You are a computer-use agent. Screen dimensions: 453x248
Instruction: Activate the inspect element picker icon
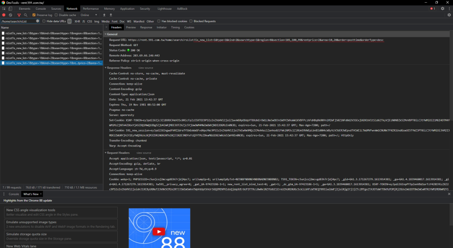point(4,9)
